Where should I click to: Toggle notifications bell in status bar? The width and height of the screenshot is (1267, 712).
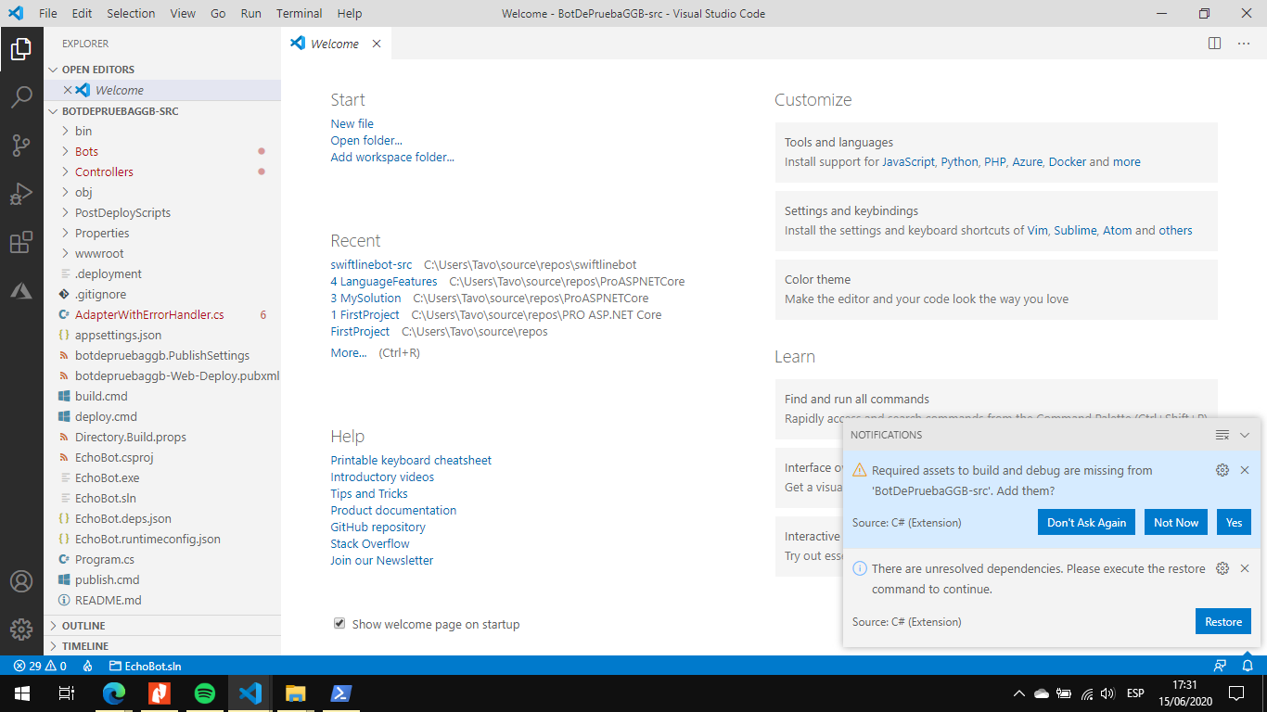(1248, 666)
